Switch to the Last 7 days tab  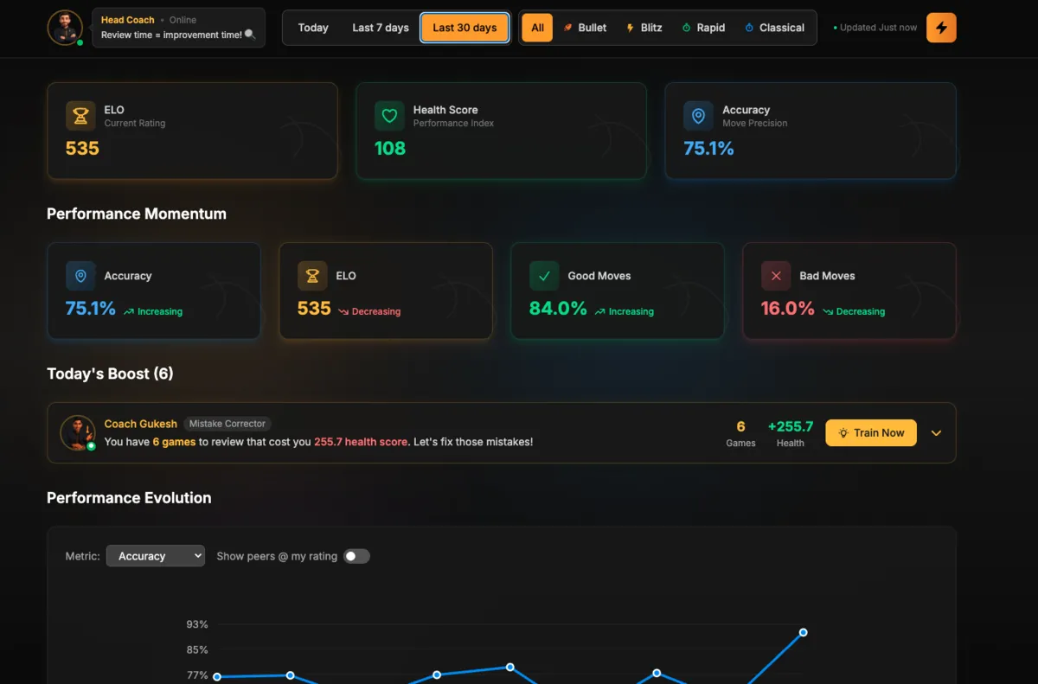380,27
